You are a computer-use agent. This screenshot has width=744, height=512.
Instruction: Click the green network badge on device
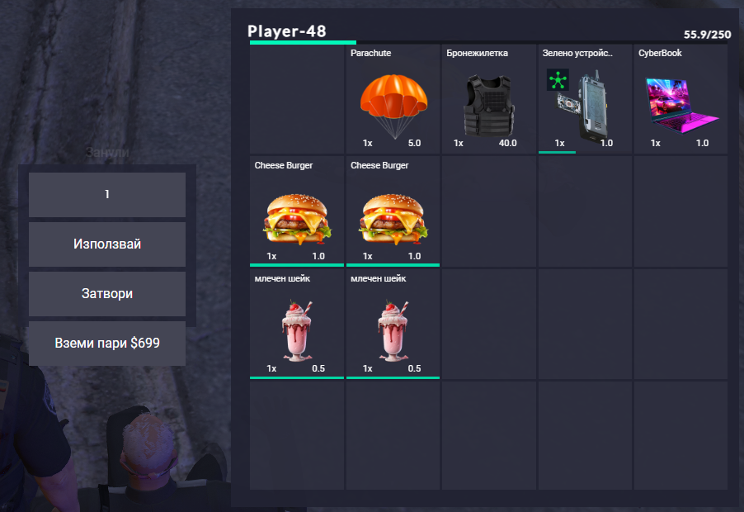point(558,80)
